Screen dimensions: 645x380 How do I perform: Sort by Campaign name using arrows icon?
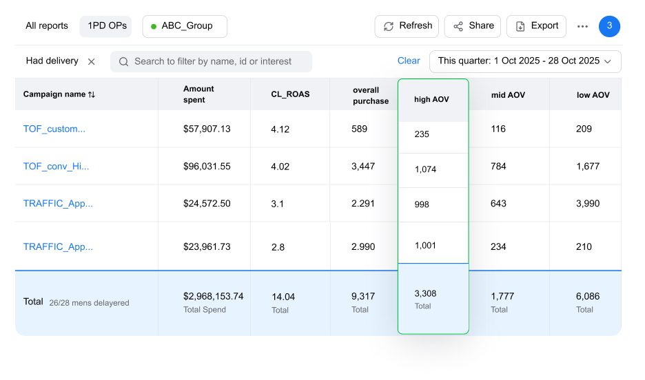92,94
